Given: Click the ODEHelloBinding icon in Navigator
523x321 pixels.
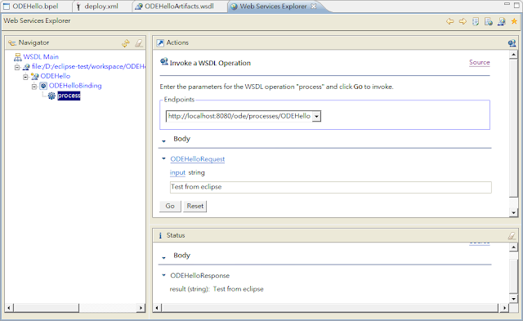Looking at the screenshot, I should click(x=43, y=86).
